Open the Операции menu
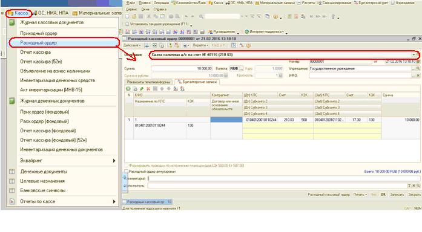Viewport: 422px width, 232px height. pyautogui.click(x=161, y=2)
